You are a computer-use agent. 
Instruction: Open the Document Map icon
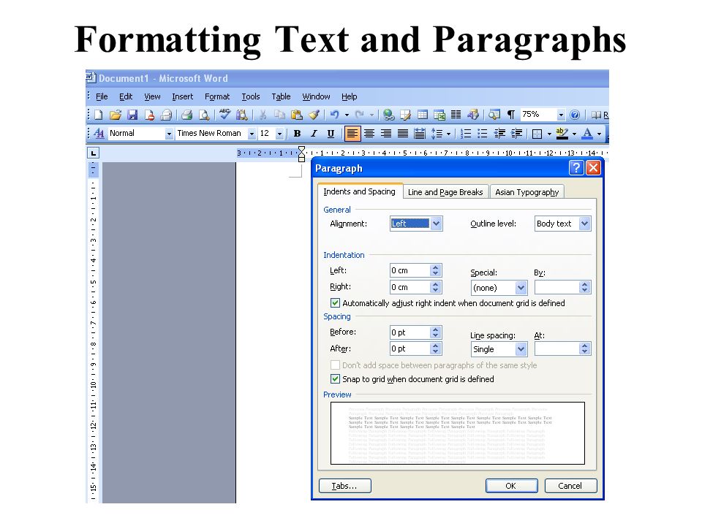(x=494, y=115)
